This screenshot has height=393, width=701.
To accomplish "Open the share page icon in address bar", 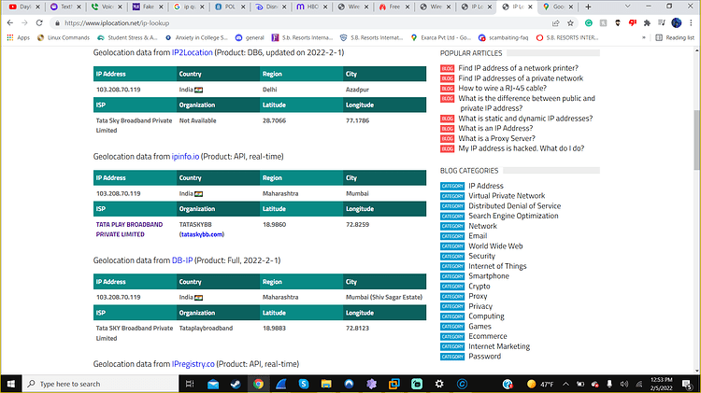I will click(x=556, y=22).
